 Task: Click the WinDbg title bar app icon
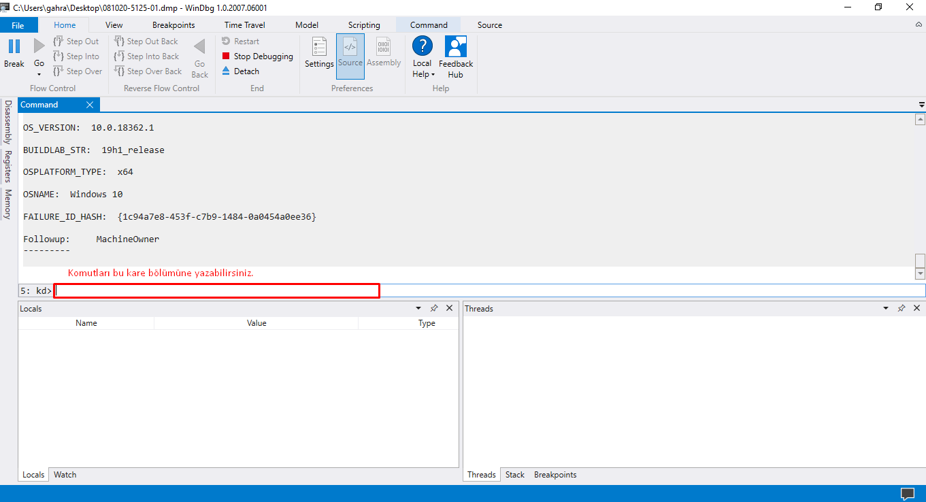click(x=6, y=7)
